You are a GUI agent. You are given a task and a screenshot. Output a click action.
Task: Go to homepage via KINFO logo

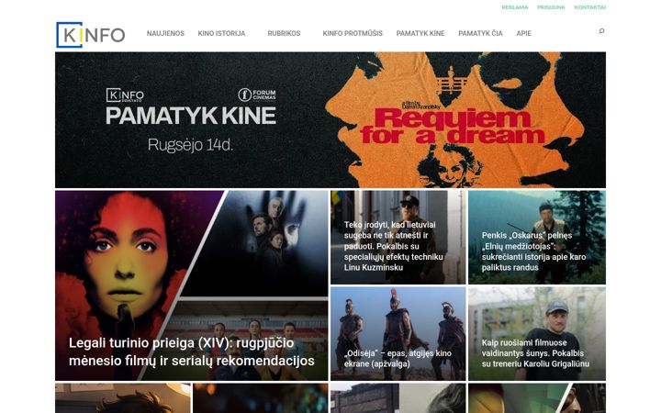coord(91,35)
